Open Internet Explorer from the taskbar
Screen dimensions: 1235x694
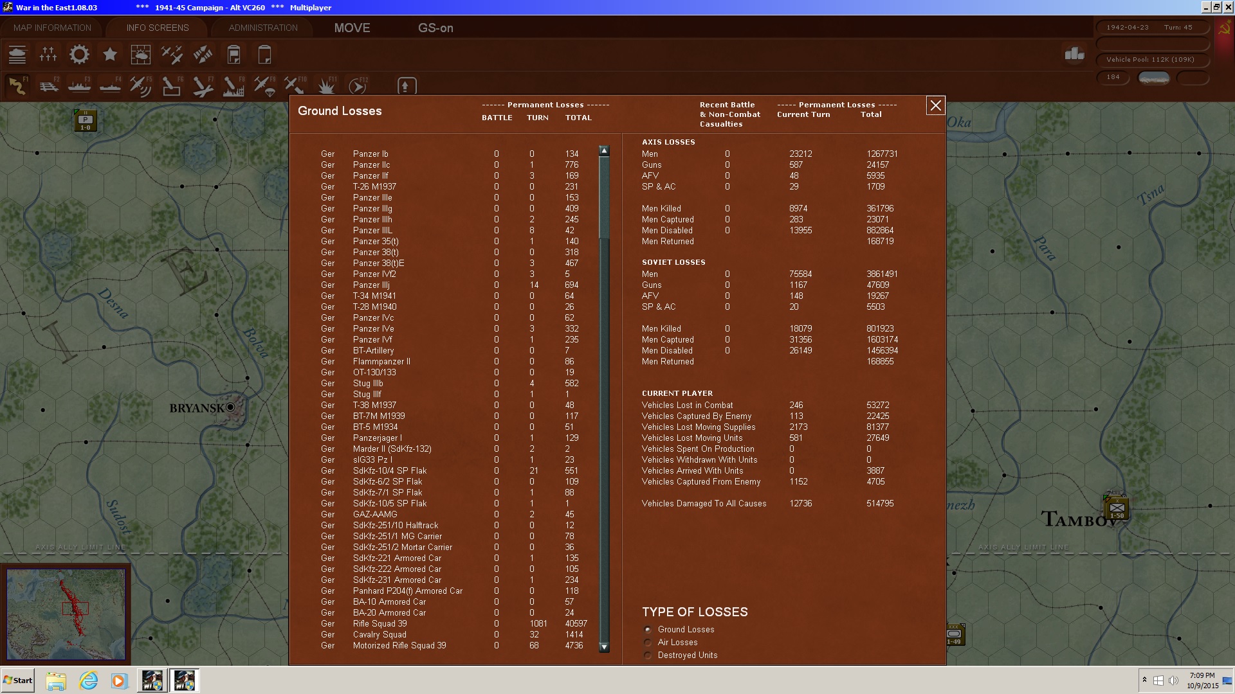click(88, 681)
